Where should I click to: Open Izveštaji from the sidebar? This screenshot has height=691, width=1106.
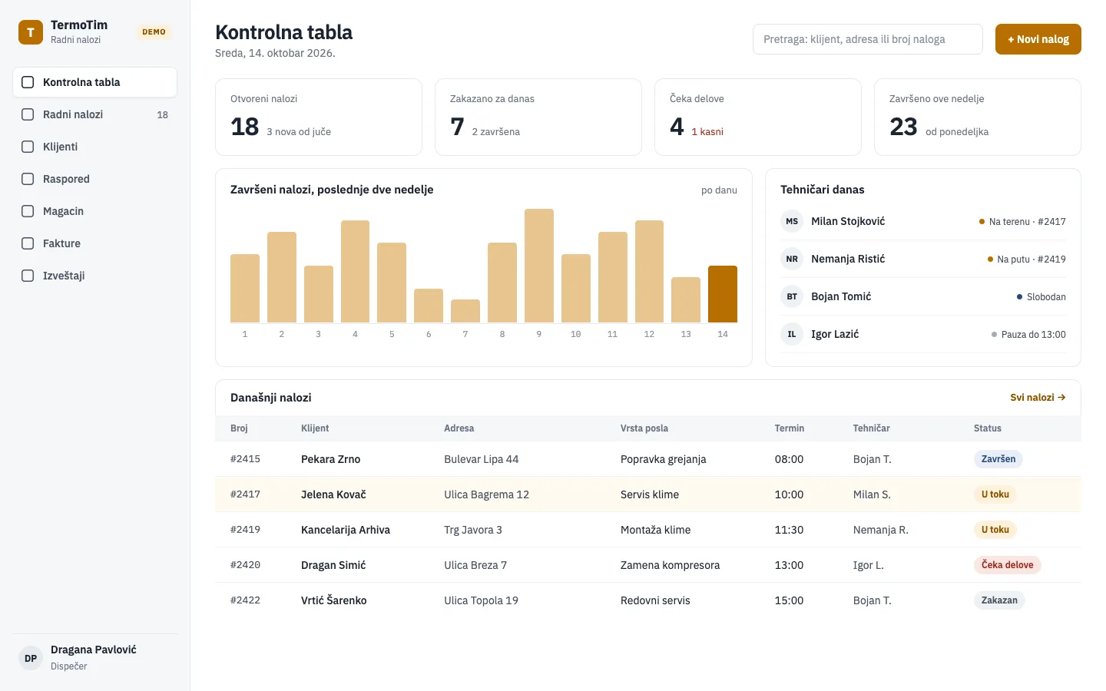[x=94, y=276]
